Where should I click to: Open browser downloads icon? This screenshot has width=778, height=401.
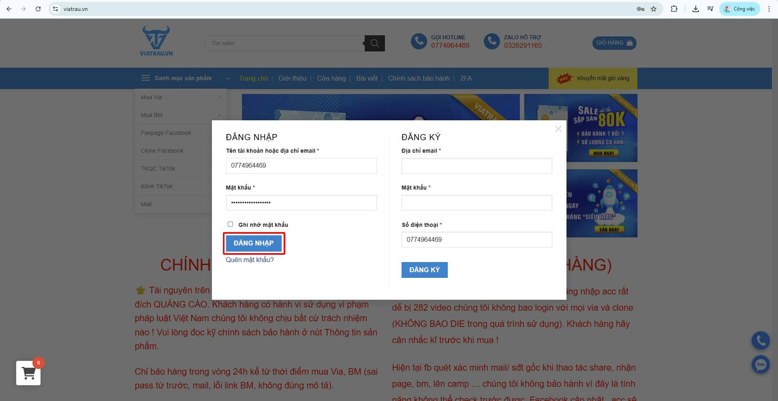tap(696, 9)
